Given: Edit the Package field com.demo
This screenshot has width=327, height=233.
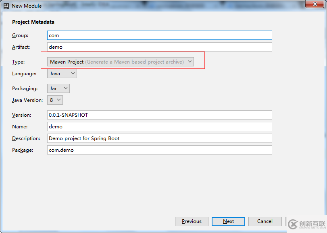Looking at the screenshot, I should coord(160,150).
